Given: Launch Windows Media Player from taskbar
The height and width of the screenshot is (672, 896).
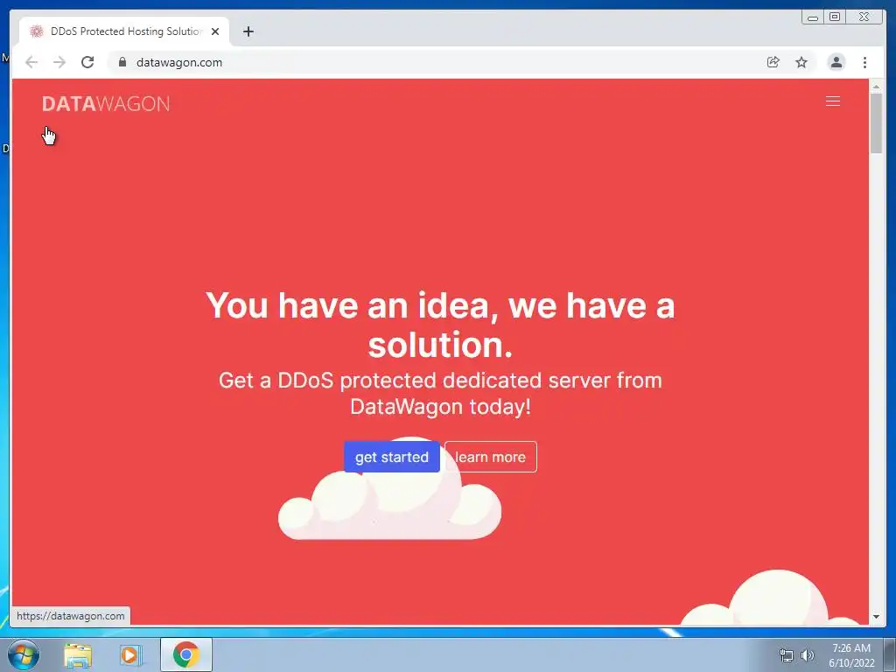Looking at the screenshot, I should pos(131,654).
